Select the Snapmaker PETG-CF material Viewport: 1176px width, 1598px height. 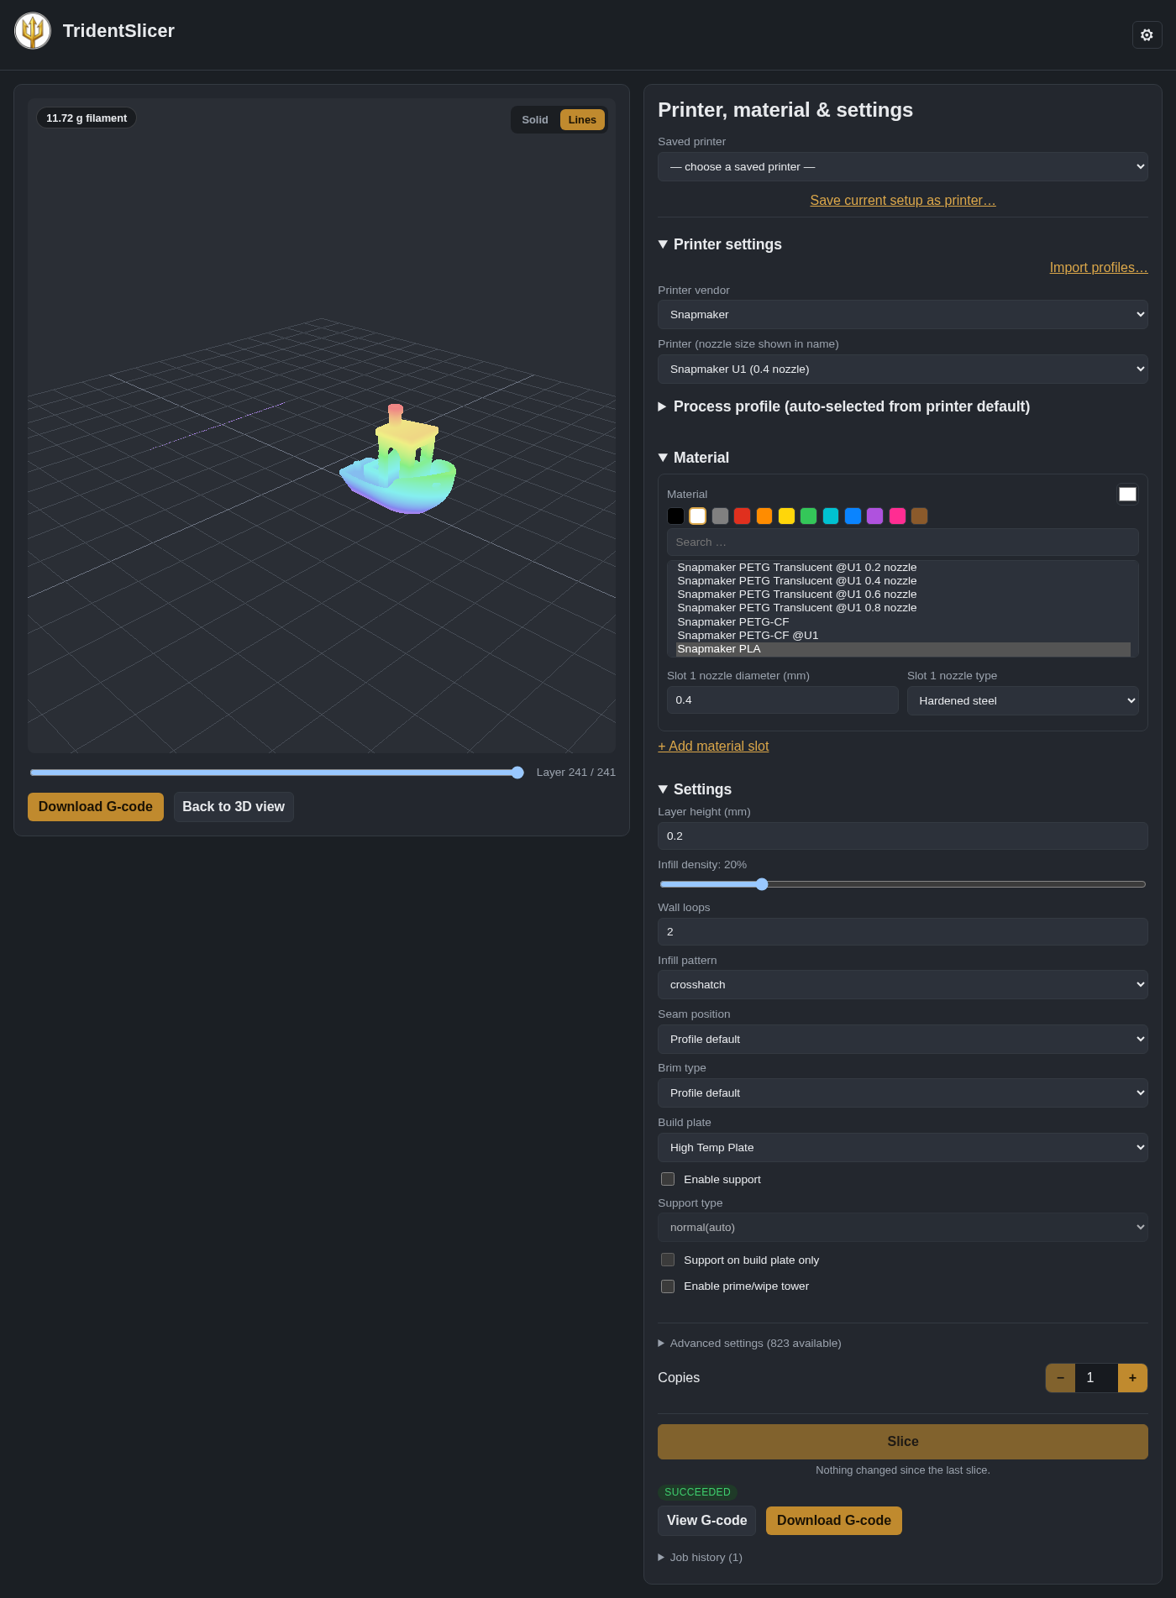click(x=903, y=622)
